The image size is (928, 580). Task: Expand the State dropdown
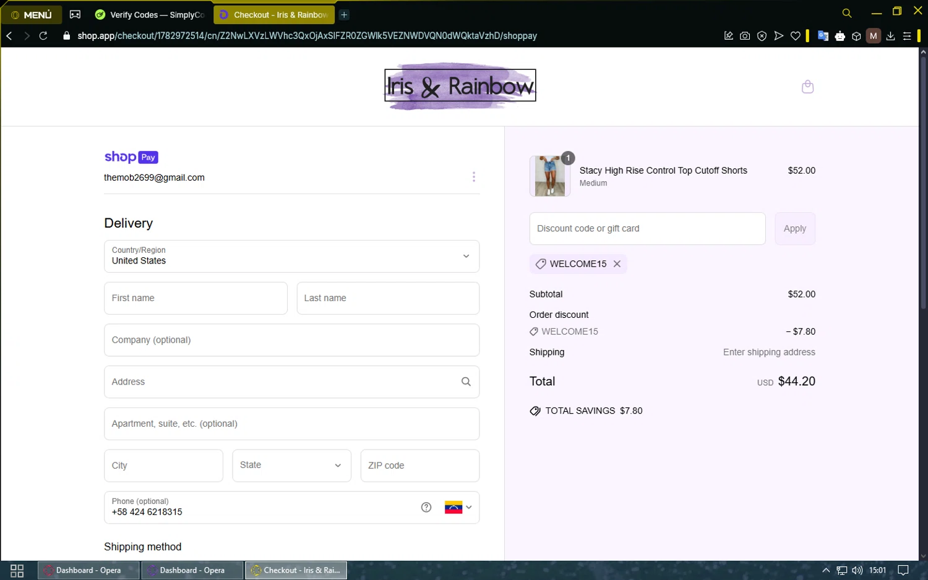[x=291, y=466]
